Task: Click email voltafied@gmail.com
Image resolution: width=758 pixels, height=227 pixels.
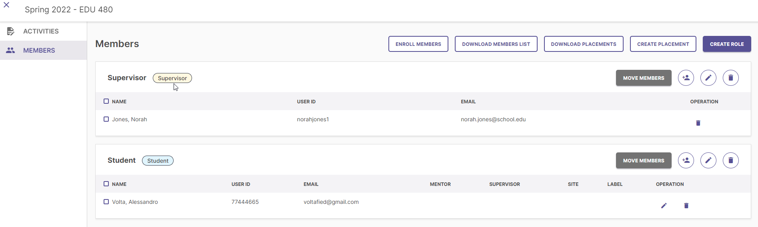Action: point(331,202)
